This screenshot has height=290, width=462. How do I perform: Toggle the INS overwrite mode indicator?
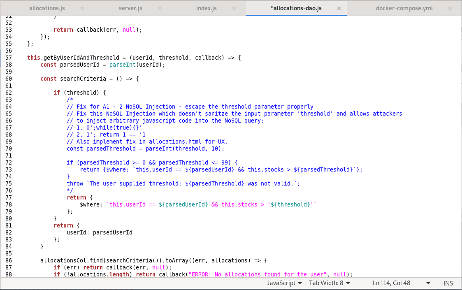[x=448, y=283]
